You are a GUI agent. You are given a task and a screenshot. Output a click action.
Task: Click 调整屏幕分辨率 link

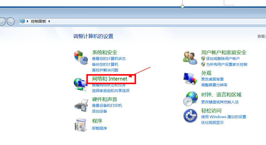(x=214, y=85)
